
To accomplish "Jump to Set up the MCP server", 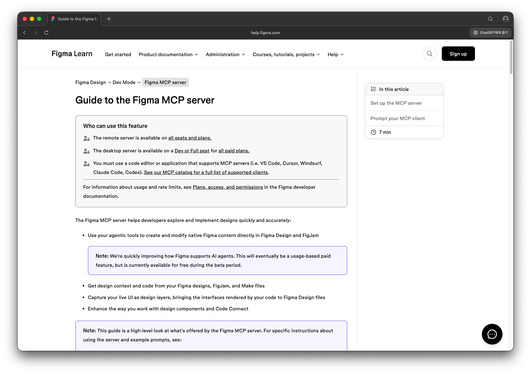I will pyautogui.click(x=396, y=103).
